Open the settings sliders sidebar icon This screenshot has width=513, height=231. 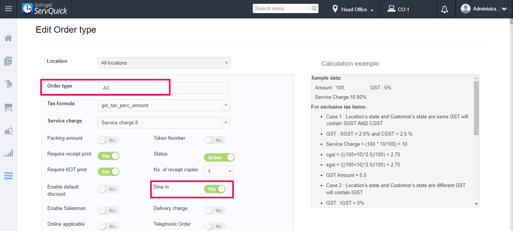pyautogui.click(x=8, y=175)
